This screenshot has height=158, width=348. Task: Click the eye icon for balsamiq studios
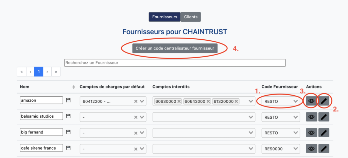pyautogui.click(x=311, y=117)
